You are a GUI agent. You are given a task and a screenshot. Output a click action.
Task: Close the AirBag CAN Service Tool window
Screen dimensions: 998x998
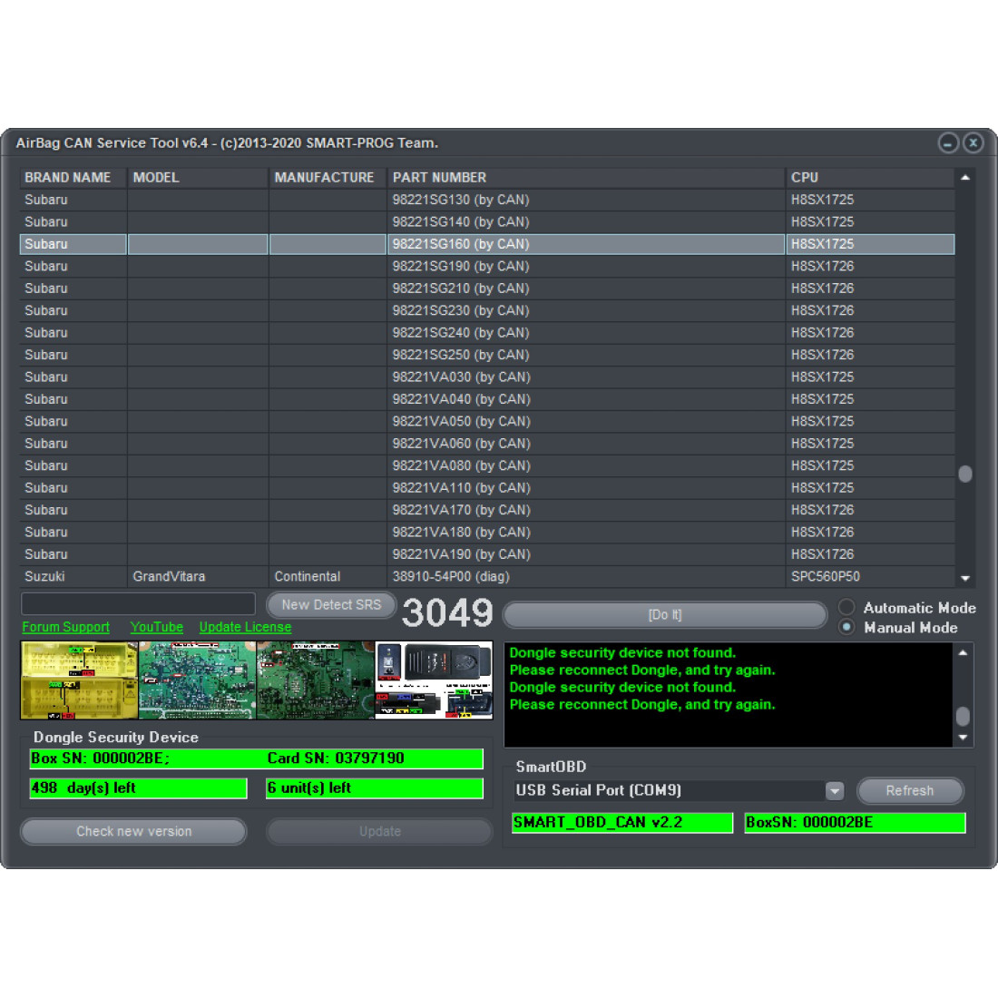[973, 143]
